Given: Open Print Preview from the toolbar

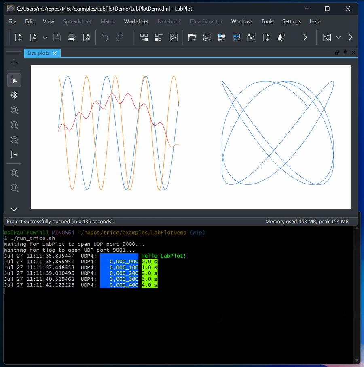Looking at the screenshot, I should pyautogui.click(x=87, y=37).
